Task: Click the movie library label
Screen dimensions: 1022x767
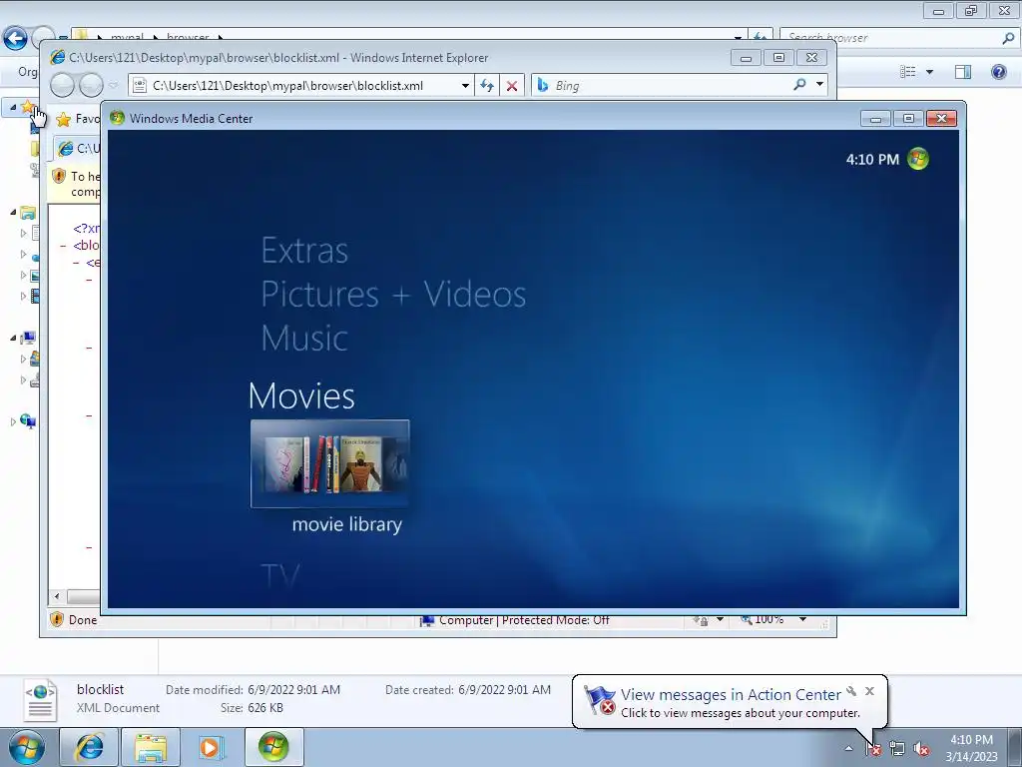Action: point(346,524)
